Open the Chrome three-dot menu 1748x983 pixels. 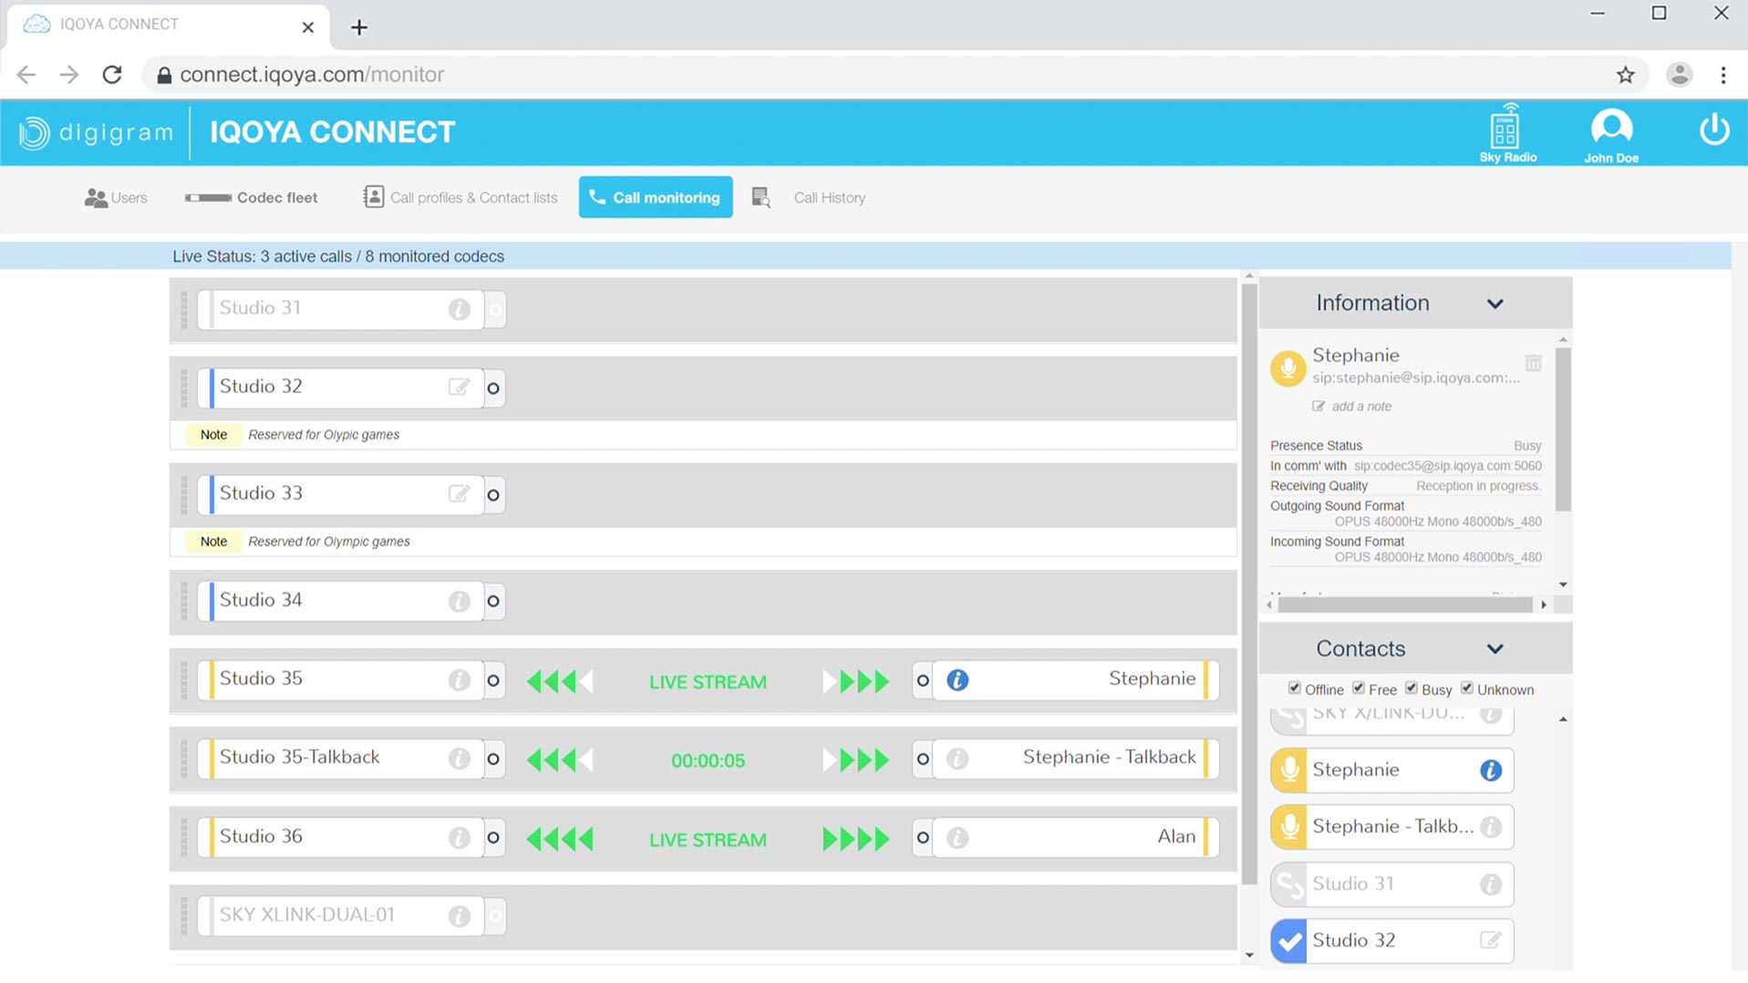pos(1722,75)
